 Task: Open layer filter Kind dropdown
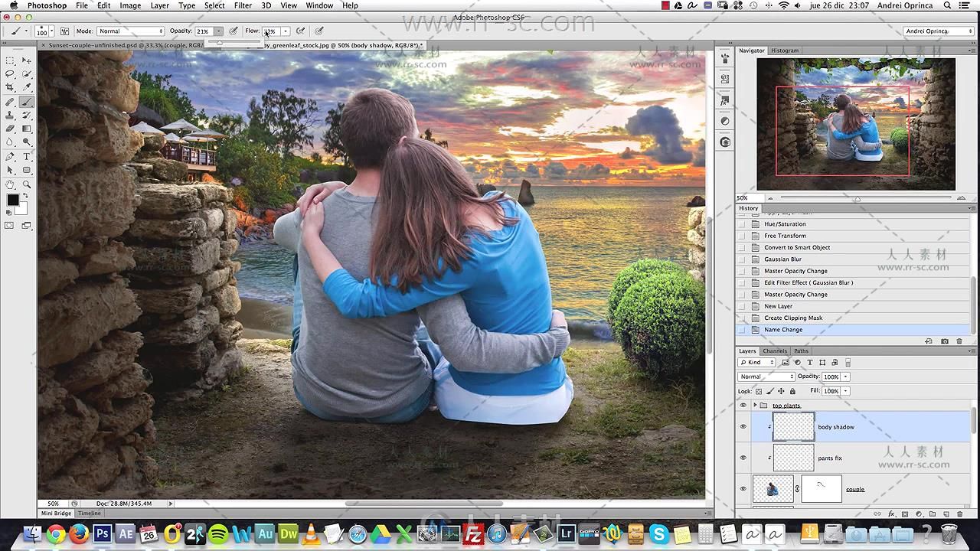(756, 362)
